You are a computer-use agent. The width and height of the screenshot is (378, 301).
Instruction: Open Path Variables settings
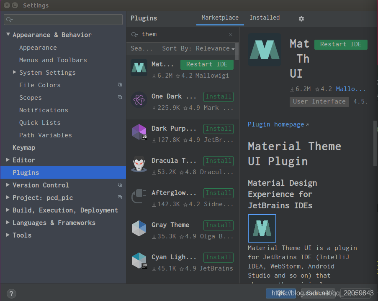tap(46, 135)
